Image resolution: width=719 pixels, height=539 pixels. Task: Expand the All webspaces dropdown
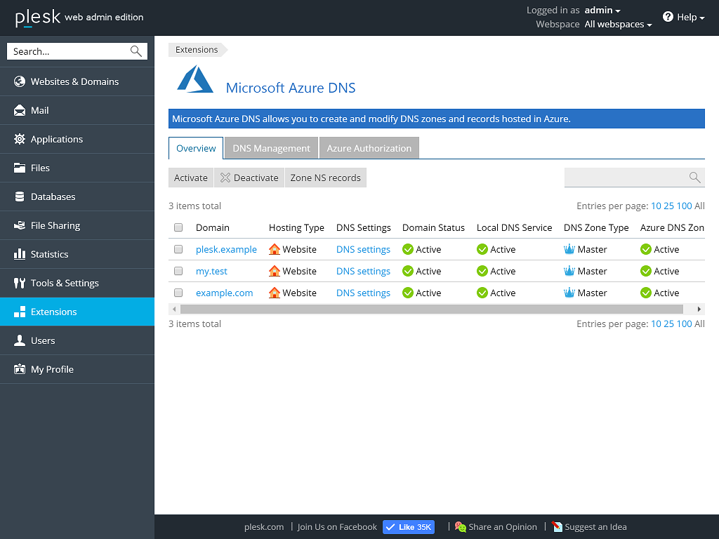(618, 25)
